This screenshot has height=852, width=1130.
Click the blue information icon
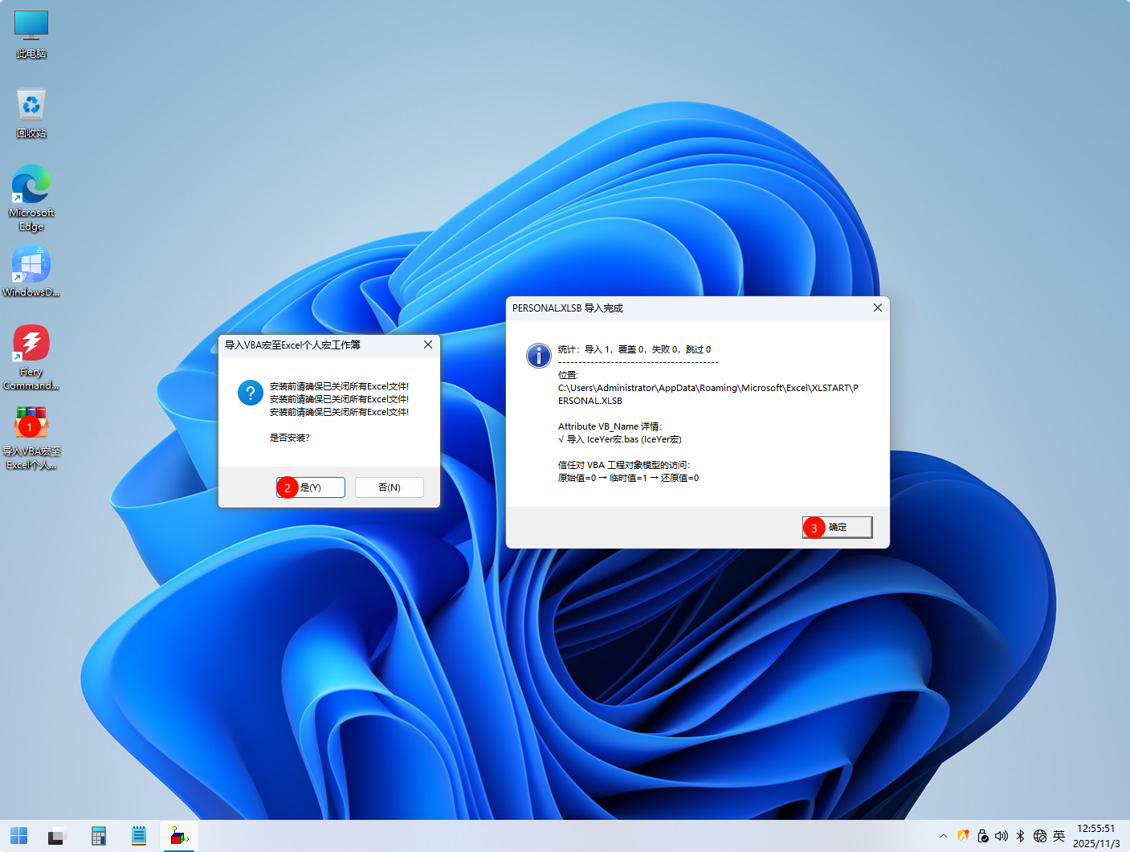pyautogui.click(x=538, y=355)
